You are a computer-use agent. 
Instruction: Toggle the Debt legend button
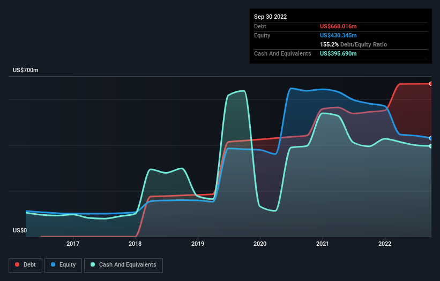point(26,265)
